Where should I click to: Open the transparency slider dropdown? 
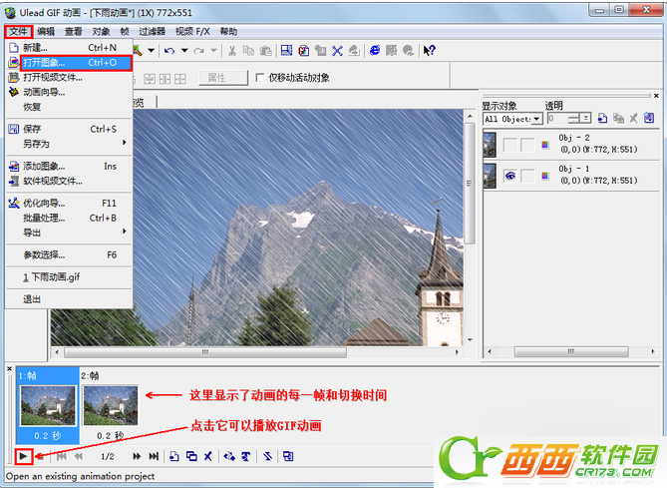point(586,119)
